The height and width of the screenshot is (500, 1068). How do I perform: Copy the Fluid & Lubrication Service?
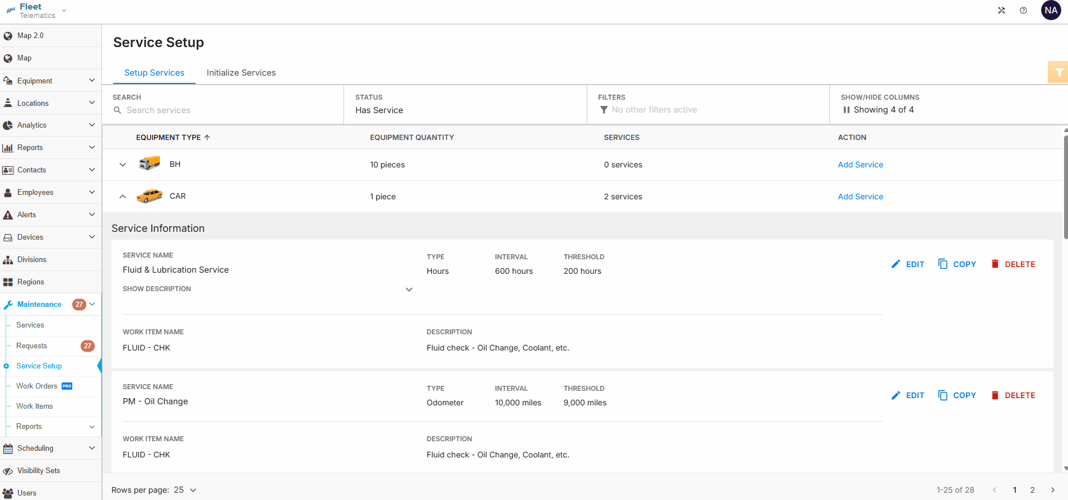pos(957,264)
